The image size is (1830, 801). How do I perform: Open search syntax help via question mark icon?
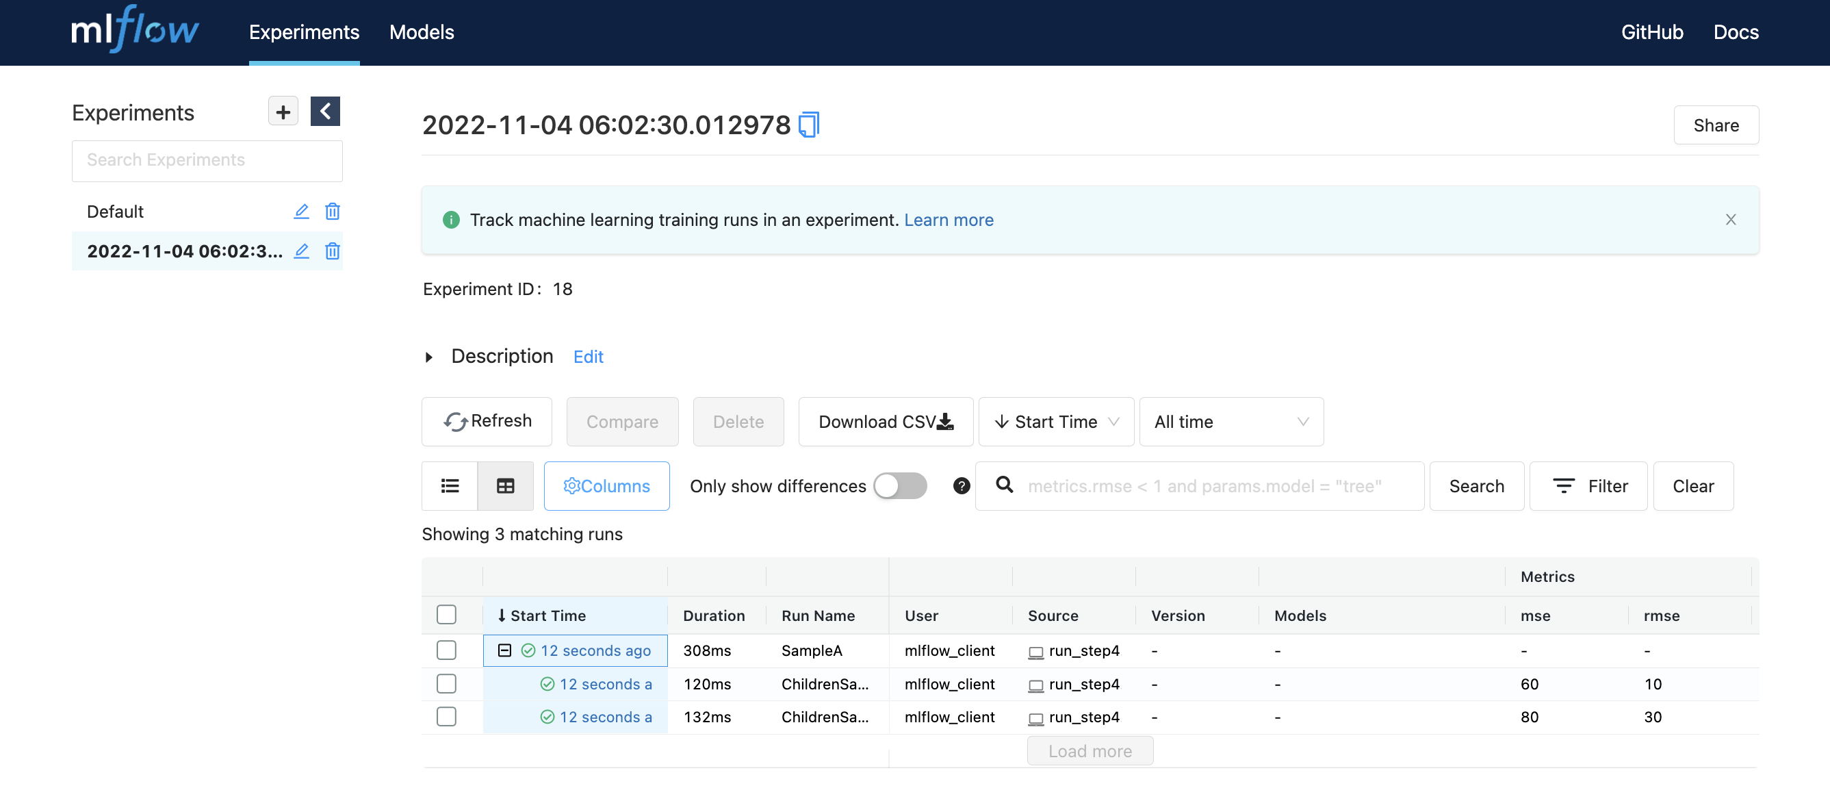click(960, 486)
